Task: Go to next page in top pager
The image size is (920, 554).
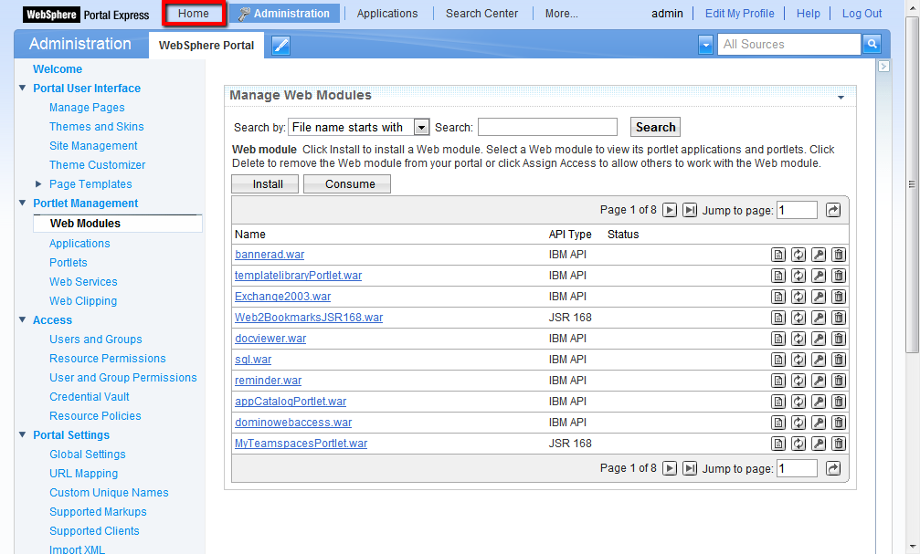Action: [x=670, y=210]
